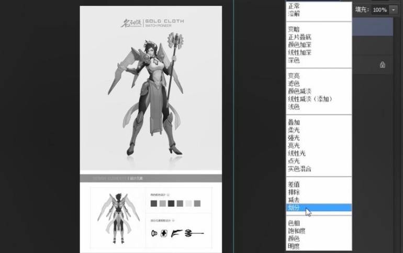
Task: Click the 填充 100% value field
Action: 380,10
